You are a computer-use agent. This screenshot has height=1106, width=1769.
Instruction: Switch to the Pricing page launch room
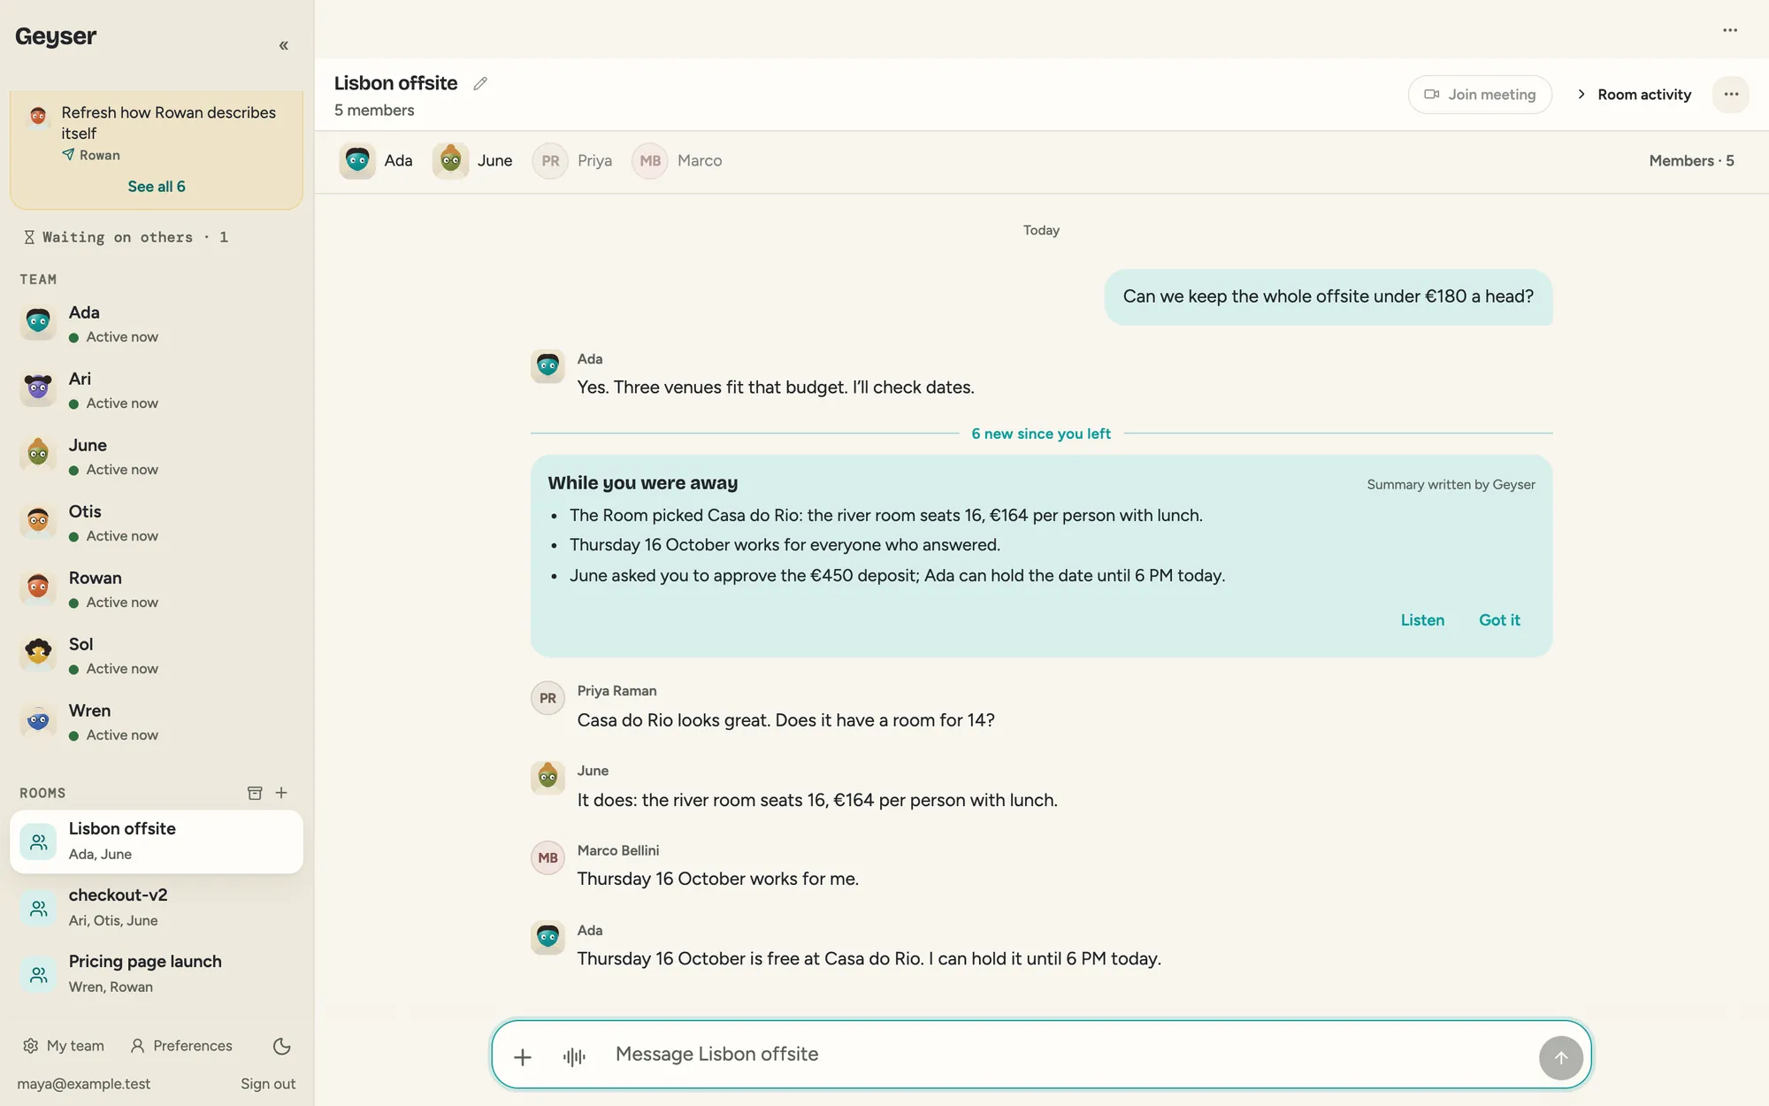157,974
